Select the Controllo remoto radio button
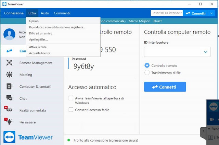The height and width of the screenshot is (145, 219). [147, 65]
